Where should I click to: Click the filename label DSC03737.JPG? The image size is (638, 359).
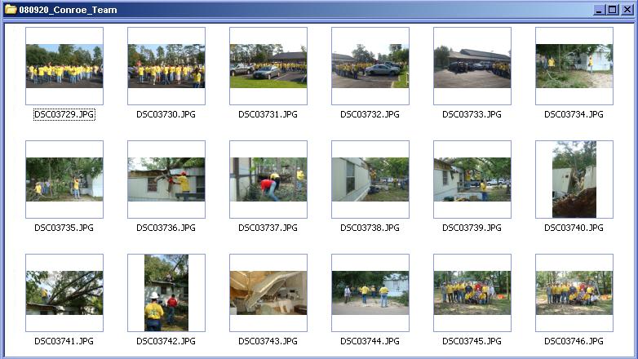tap(268, 228)
